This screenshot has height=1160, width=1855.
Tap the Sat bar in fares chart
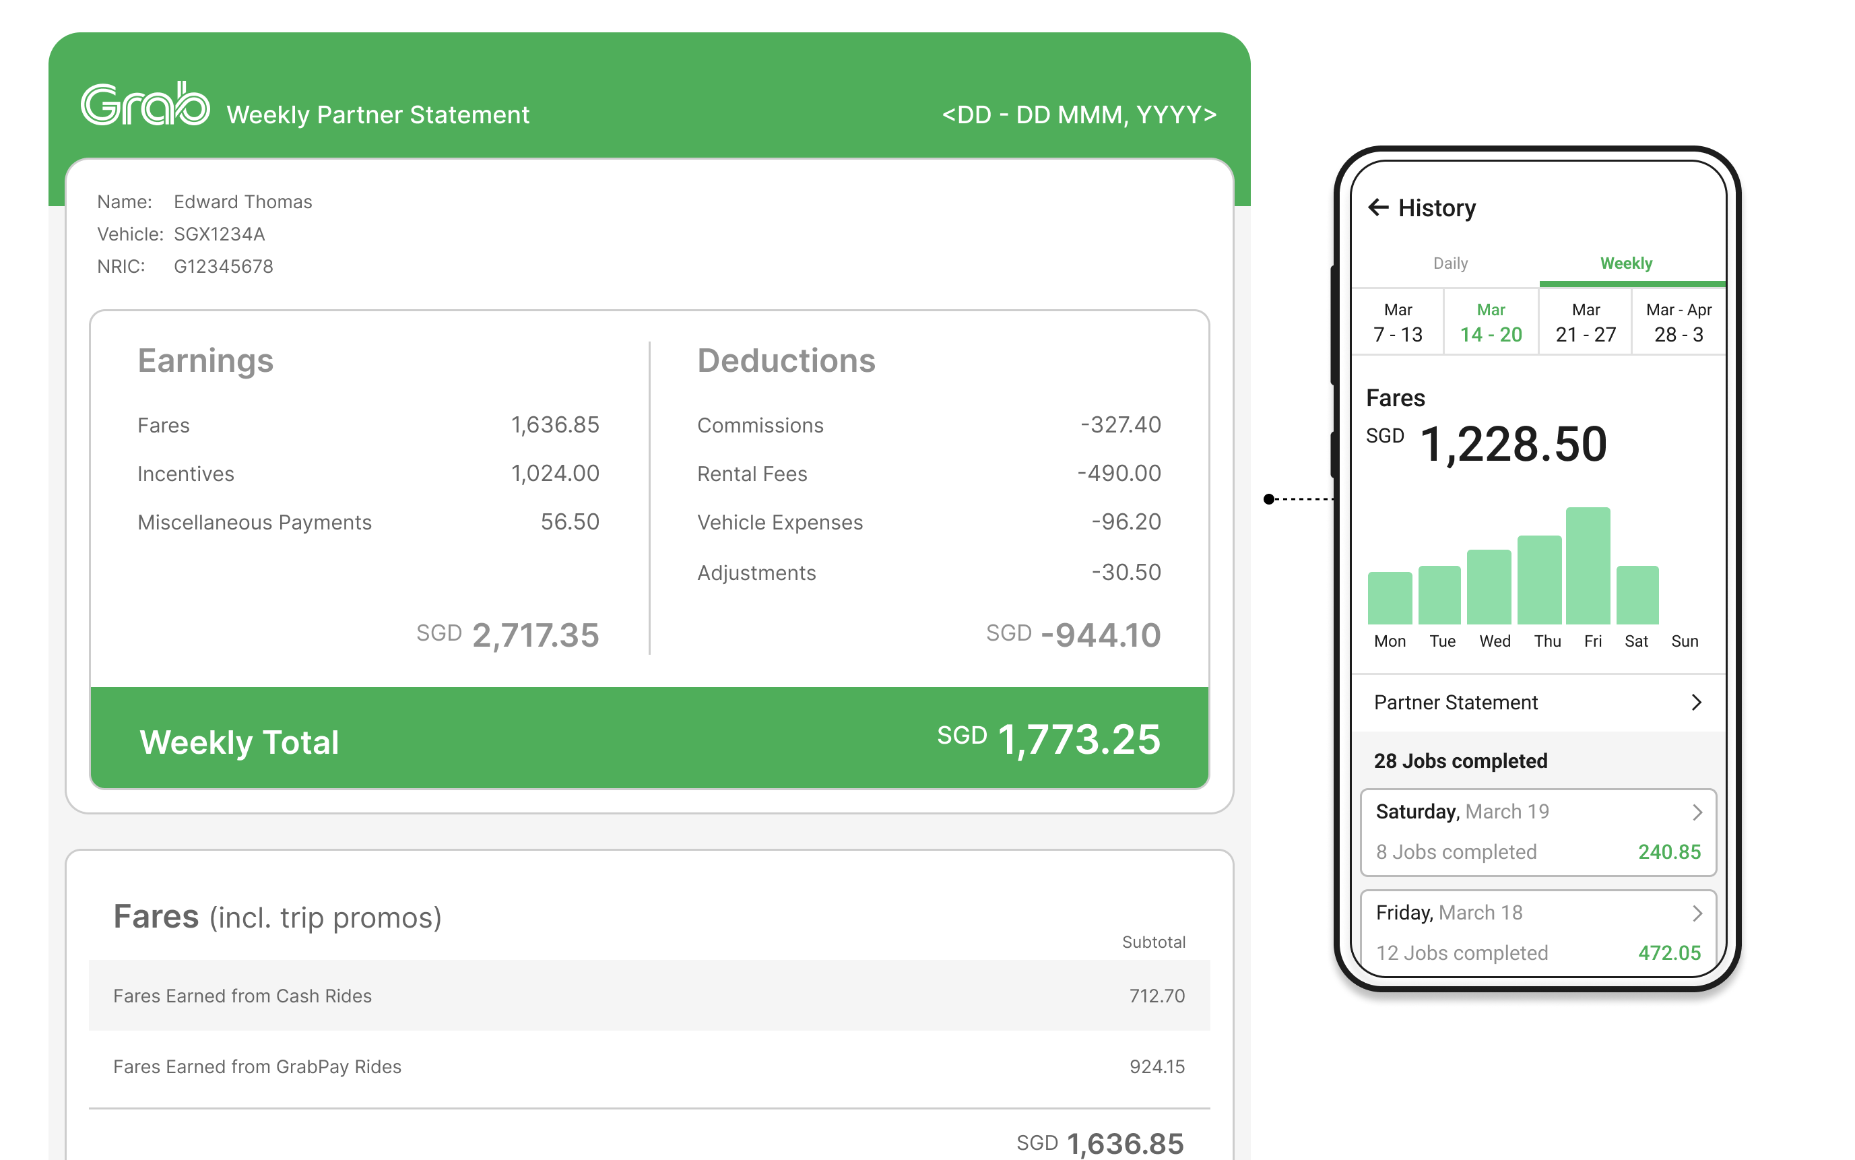click(x=1638, y=595)
